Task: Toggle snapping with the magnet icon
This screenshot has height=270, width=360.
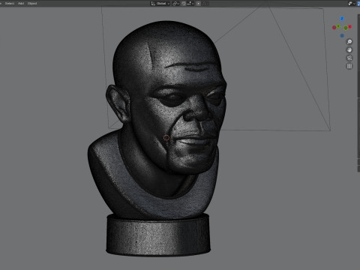Action: point(184,4)
